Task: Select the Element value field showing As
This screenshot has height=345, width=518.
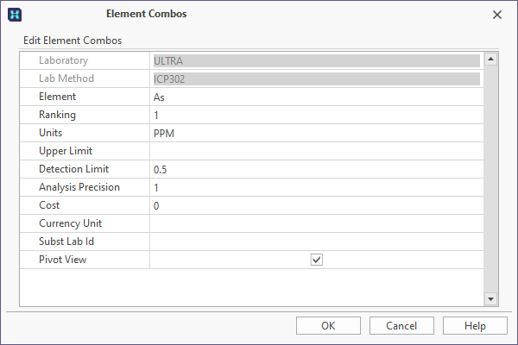Action: pyautogui.click(x=317, y=97)
